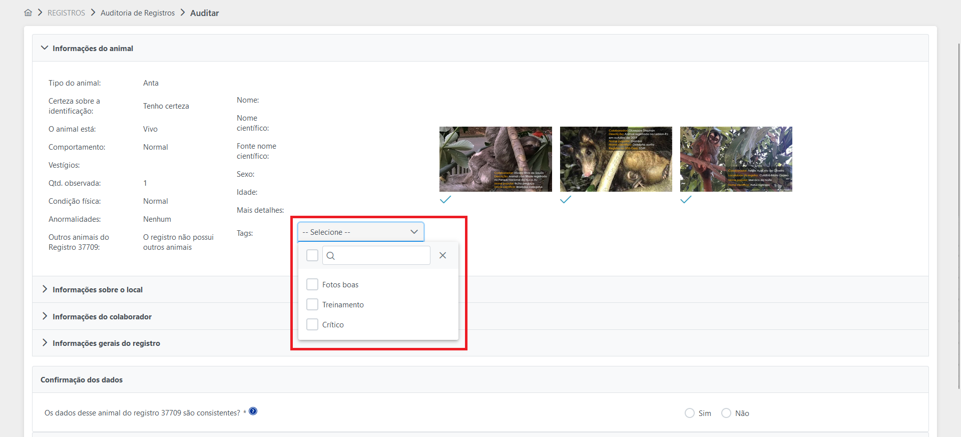This screenshot has width=961, height=437.
Task: Click the Qtd. observada value 1
Action: [145, 183]
